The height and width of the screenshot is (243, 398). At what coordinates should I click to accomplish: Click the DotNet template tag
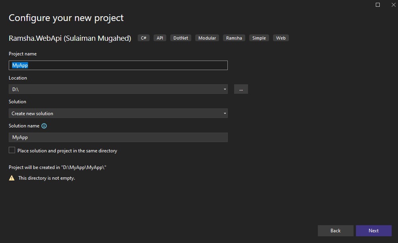point(181,38)
